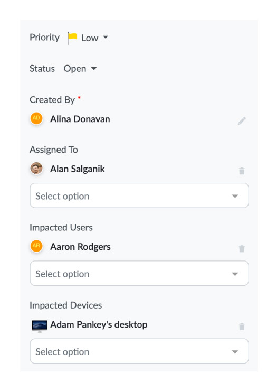Click the Adam Pankey's desktop device name

coord(99,324)
